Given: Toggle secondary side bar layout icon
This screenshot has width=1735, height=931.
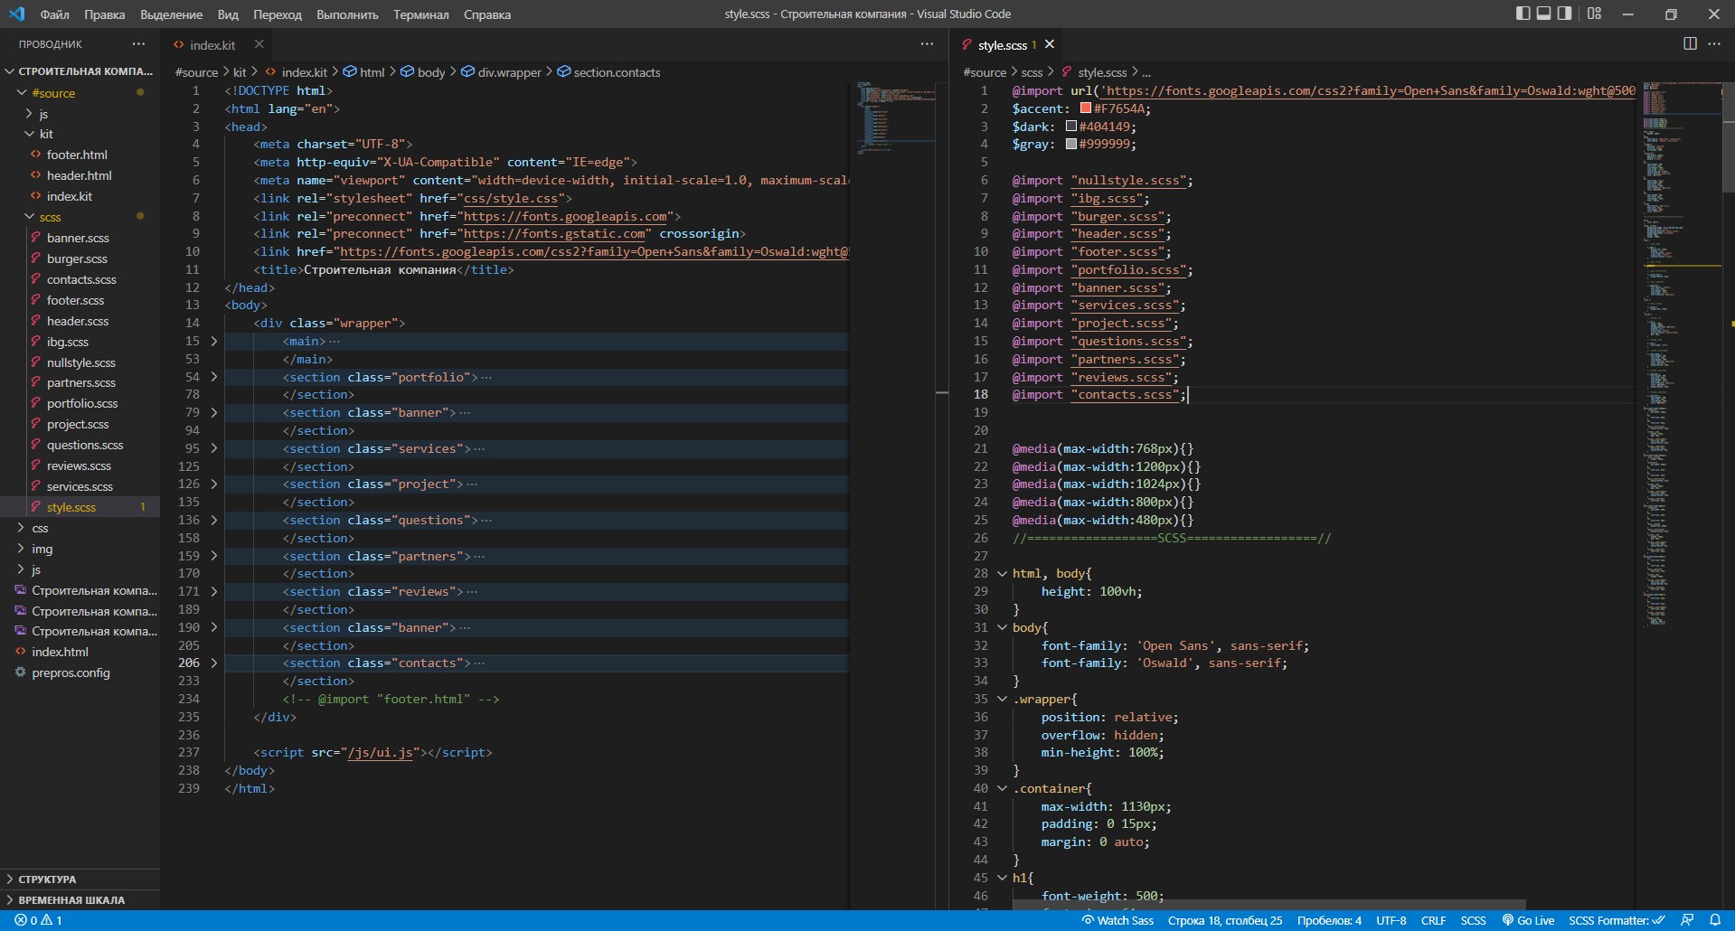Looking at the screenshot, I should coord(1565,14).
